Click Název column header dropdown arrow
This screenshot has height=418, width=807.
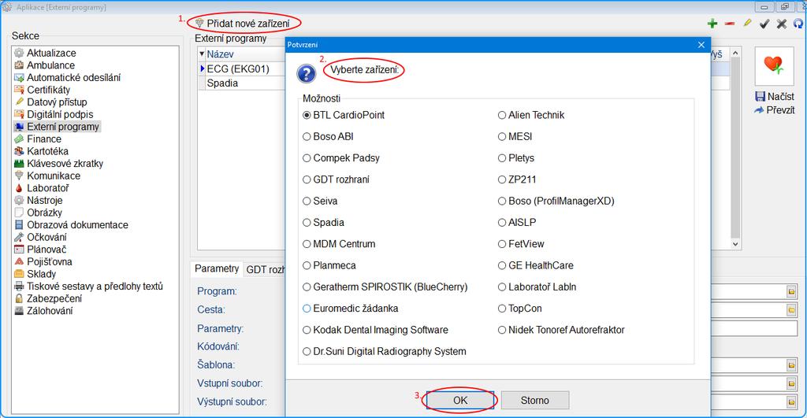201,54
